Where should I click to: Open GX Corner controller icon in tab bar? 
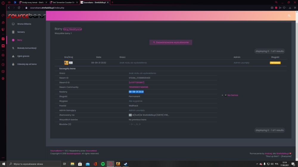(x=9, y=2)
